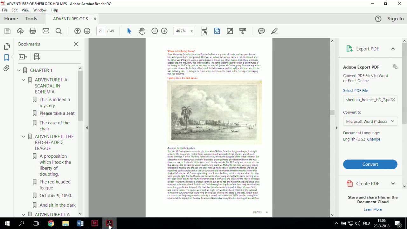Screen dimensions: 407x229
Task: Close the ADVENTURES OF S... document tab
Action: pyautogui.click(x=95, y=19)
